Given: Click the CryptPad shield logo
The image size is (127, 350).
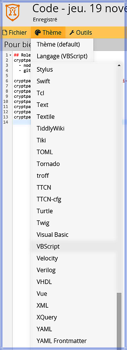Looking at the screenshot, I should coord(12,12).
